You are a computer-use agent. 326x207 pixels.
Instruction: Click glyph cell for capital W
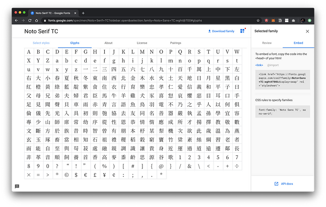237,52
